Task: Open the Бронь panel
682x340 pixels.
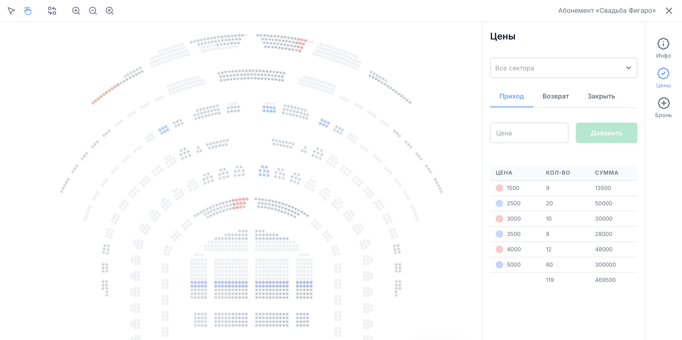Action: (663, 108)
